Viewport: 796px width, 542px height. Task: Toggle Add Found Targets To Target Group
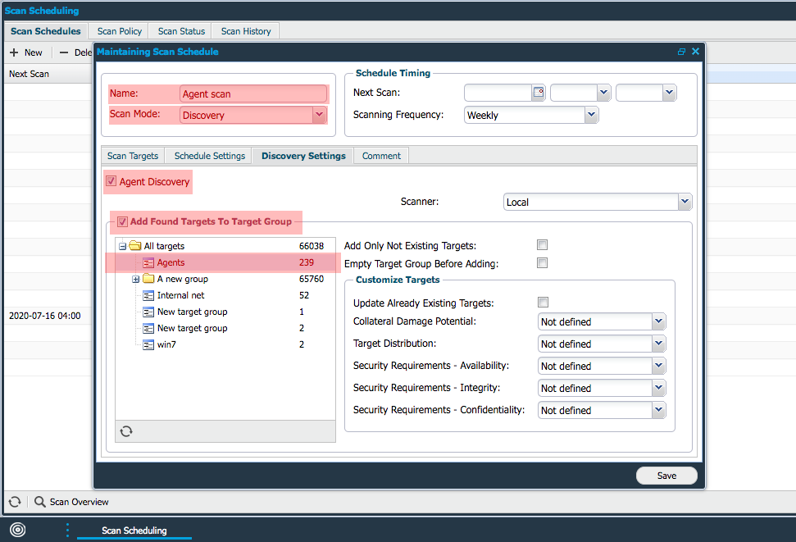click(x=123, y=221)
